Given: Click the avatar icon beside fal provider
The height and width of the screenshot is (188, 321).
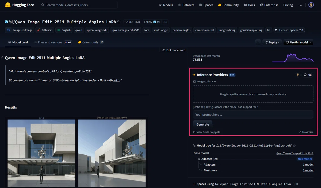Looking at the screenshot, I should point(298,75).
